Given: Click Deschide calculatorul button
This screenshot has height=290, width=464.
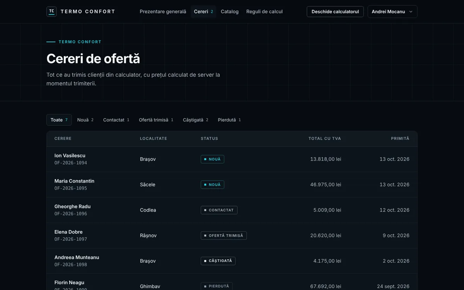Looking at the screenshot, I should (335, 12).
